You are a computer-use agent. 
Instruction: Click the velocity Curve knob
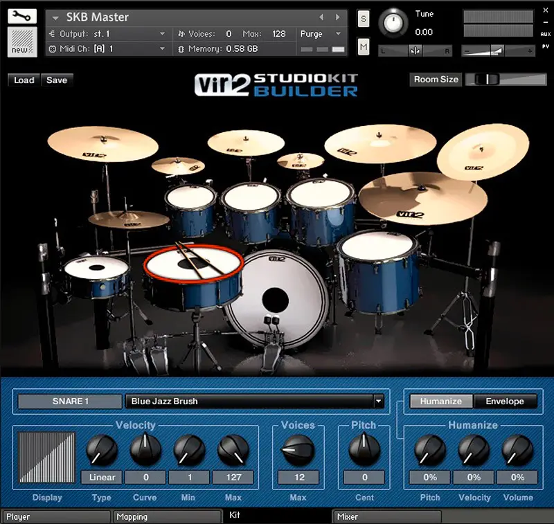(145, 450)
